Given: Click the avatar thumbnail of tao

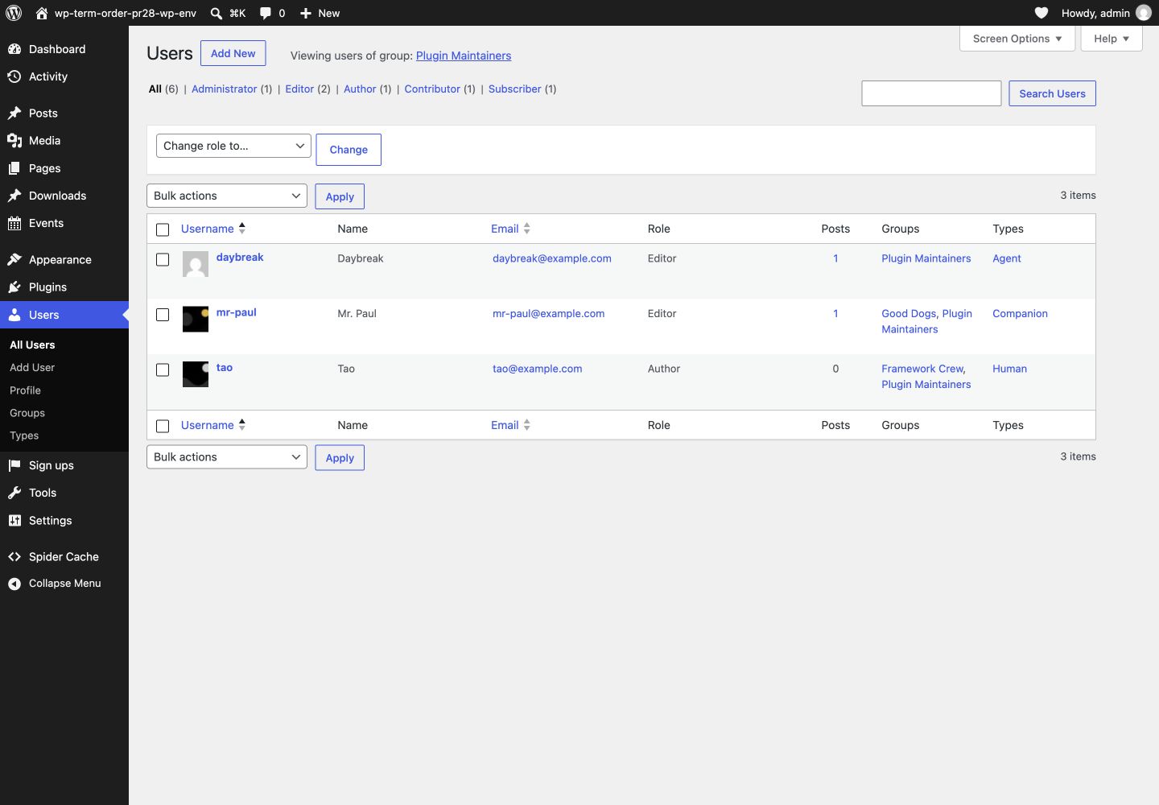Looking at the screenshot, I should [x=196, y=374].
